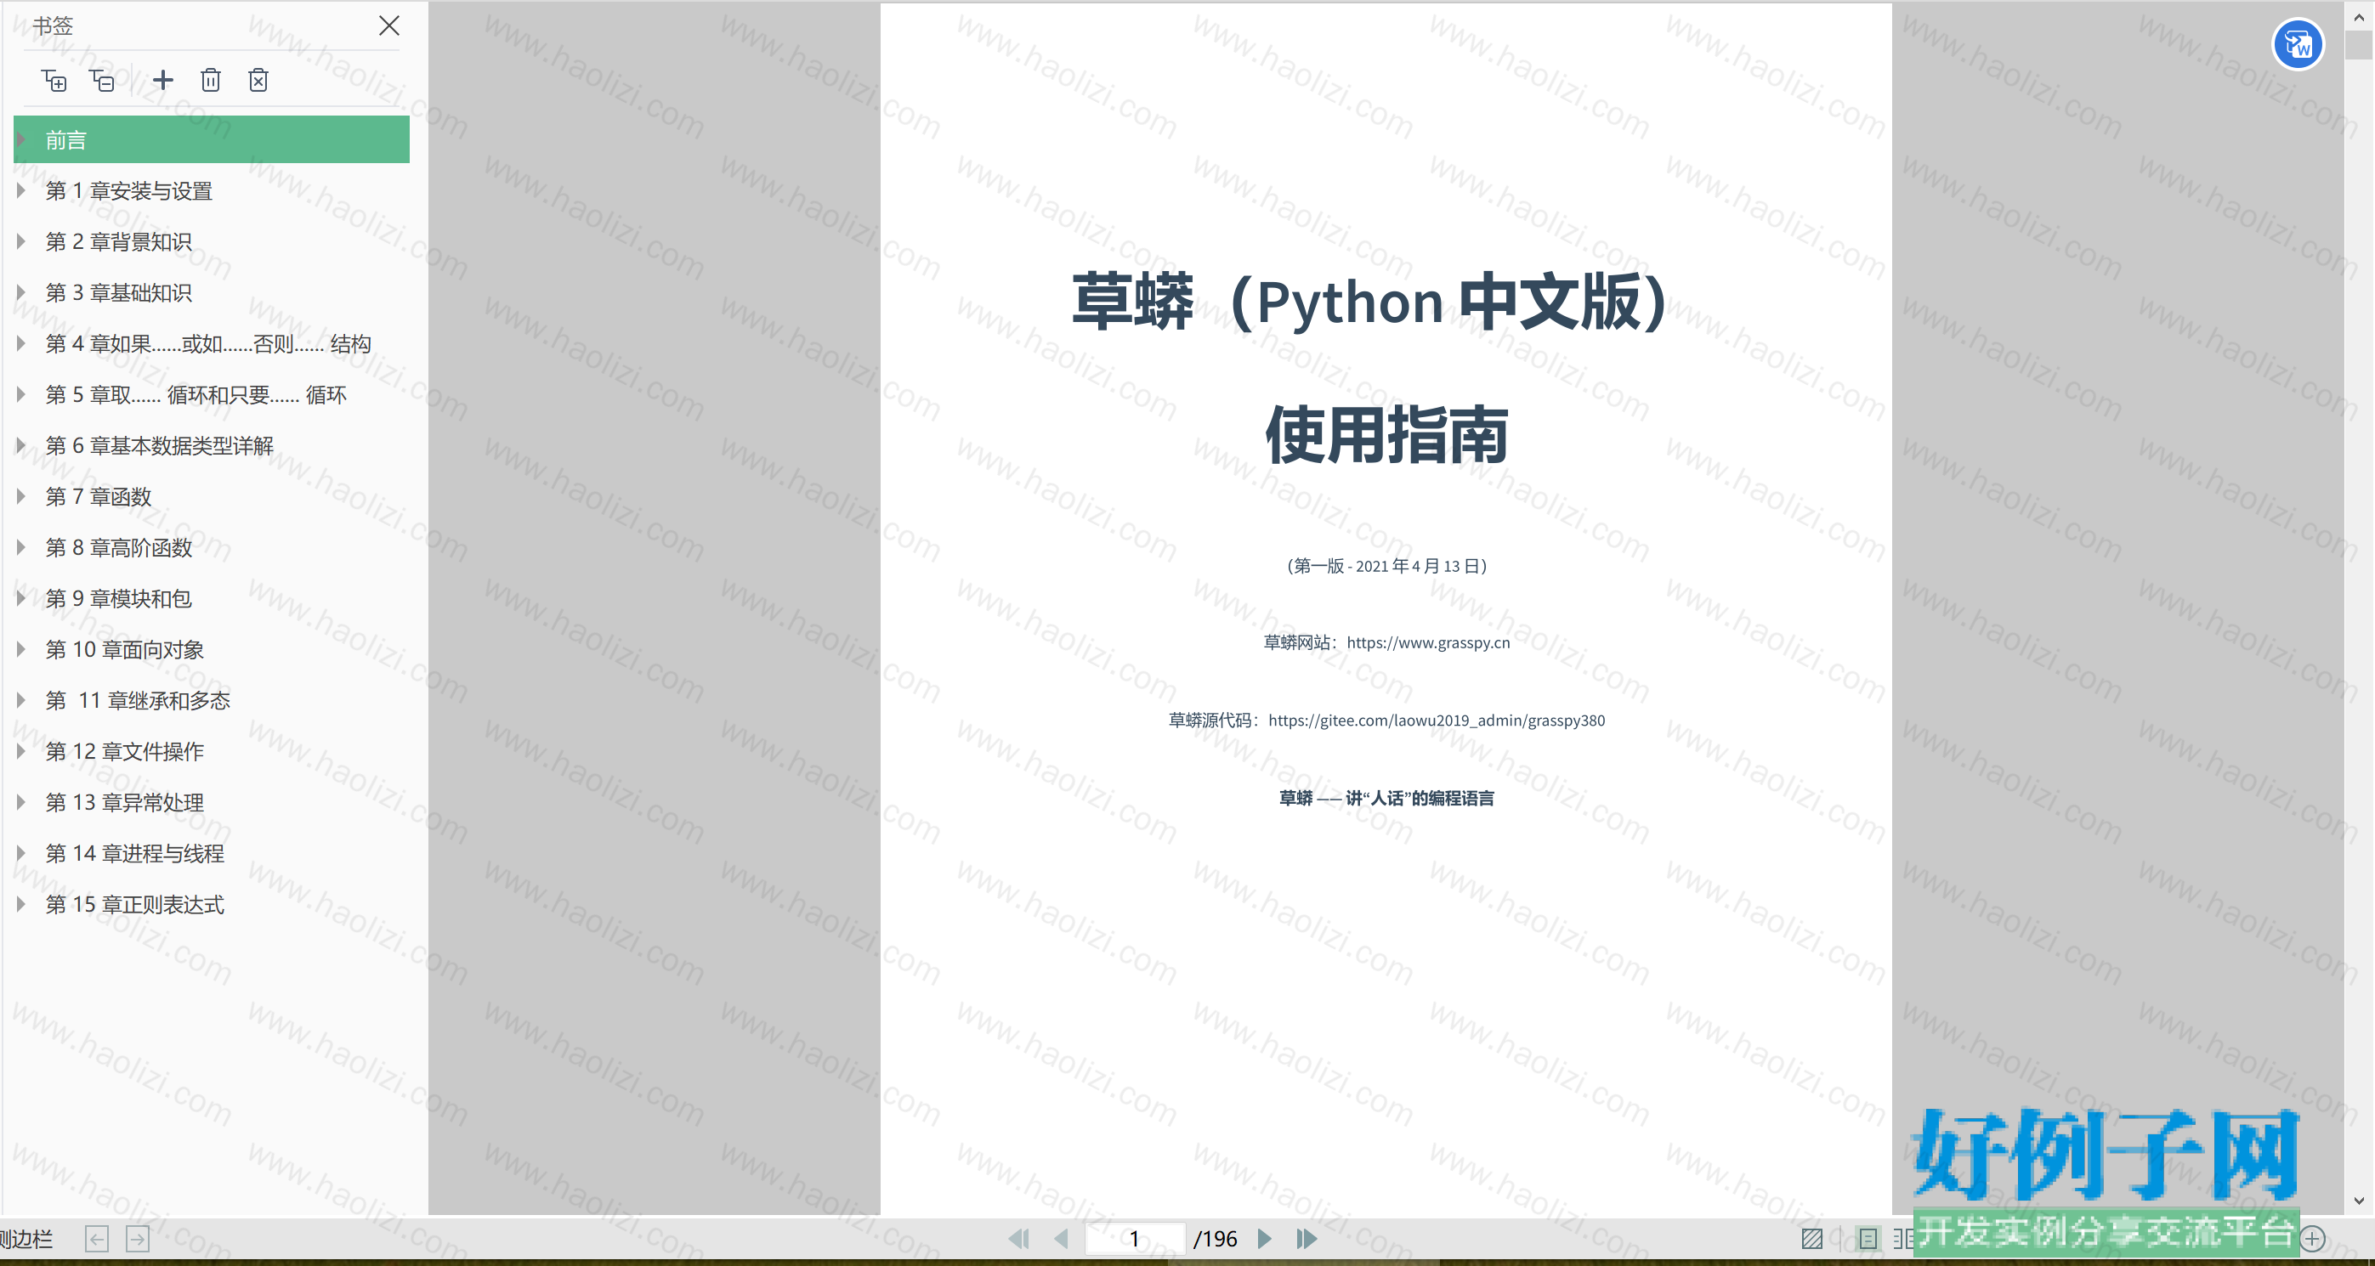
Task: Expand 第 1 章安装与设置 arrow
Action: (20, 190)
